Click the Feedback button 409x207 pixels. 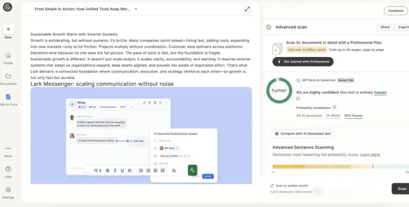[x=395, y=11]
